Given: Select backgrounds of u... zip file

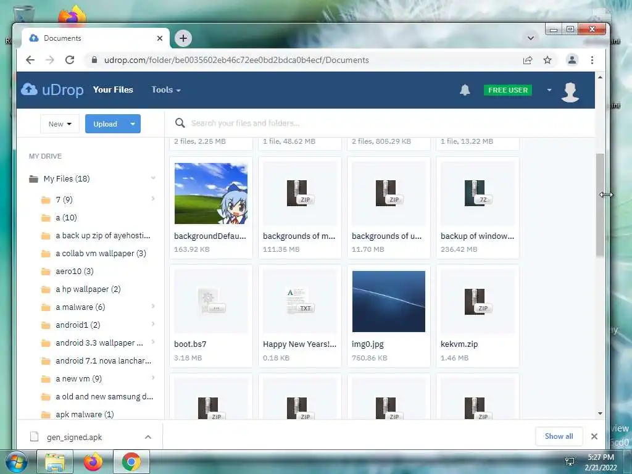Looking at the screenshot, I should pos(389,207).
